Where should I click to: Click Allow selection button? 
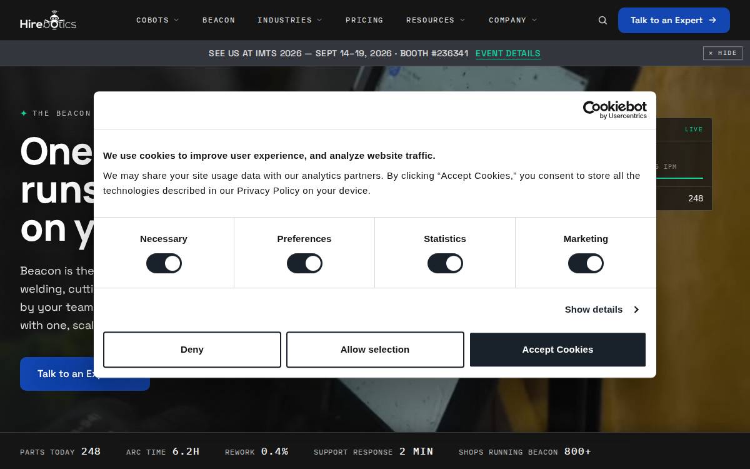pyautogui.click(x=375, y=350)
